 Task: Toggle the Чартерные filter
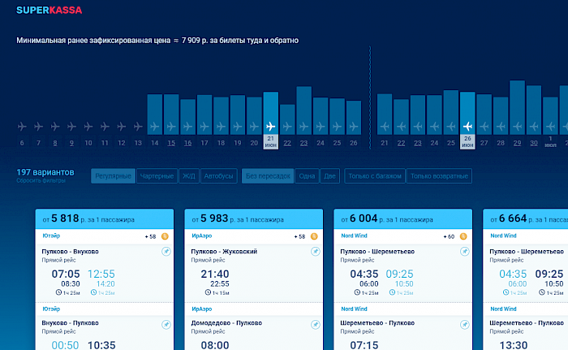coord(157,176)
